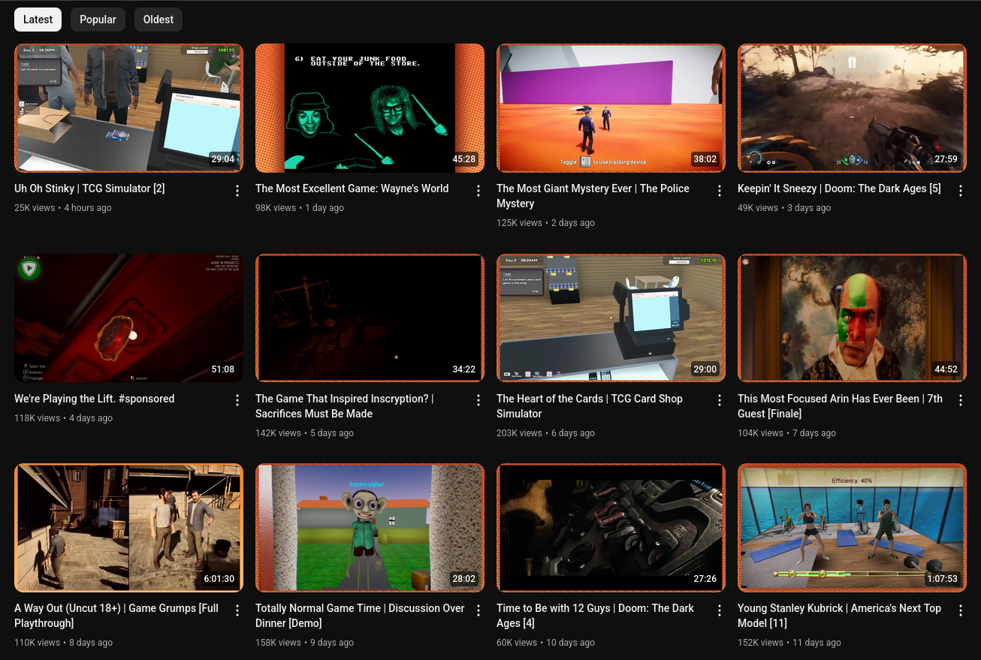Open options menu for Inspired Inscryption video

[x=478, y=401]
